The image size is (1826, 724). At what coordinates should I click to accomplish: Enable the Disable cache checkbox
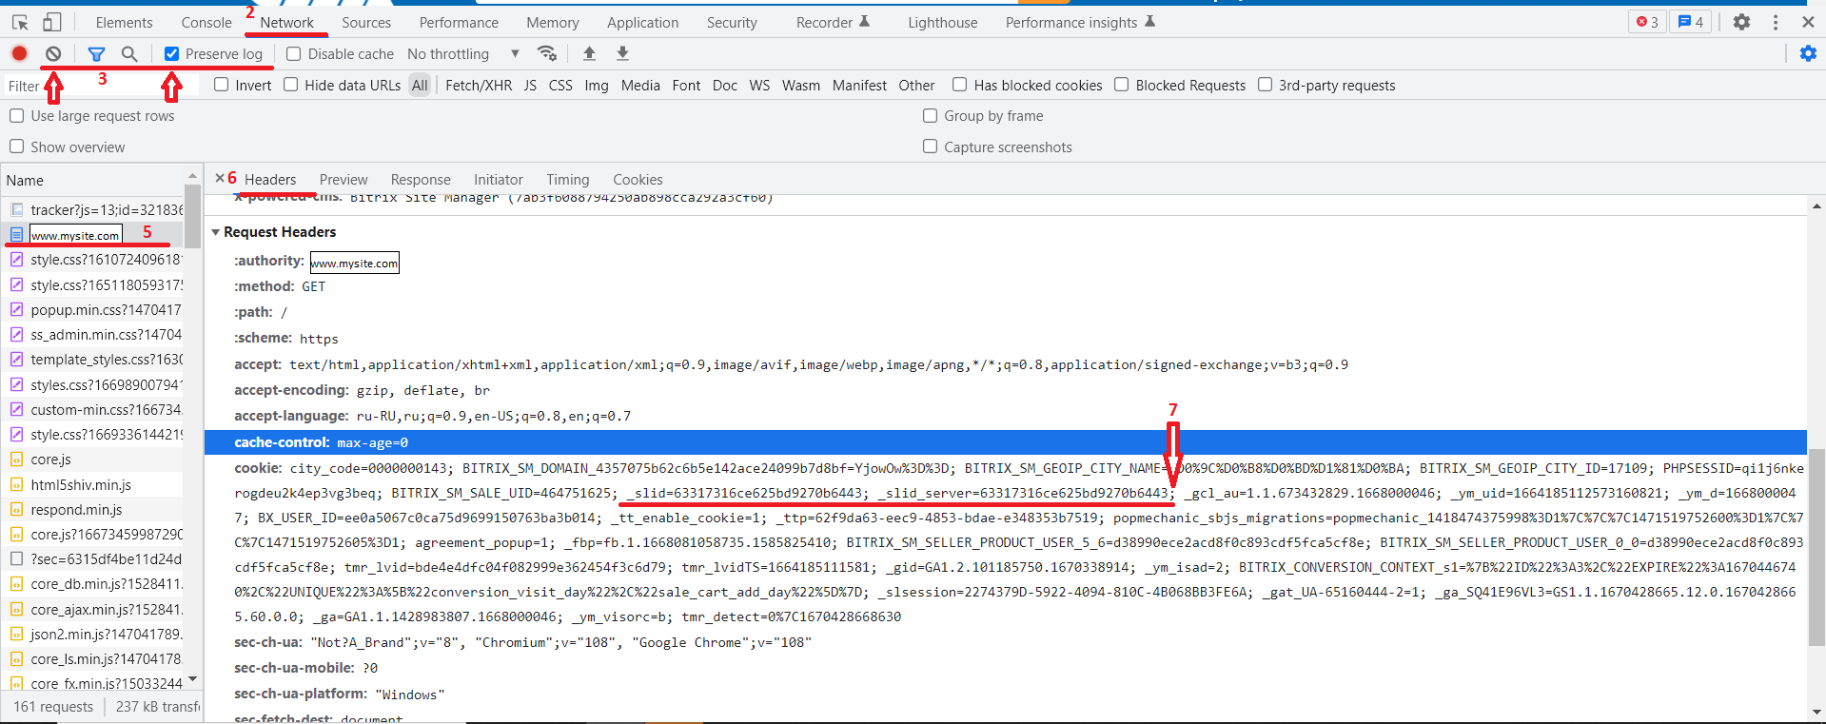[x=294, y=54]
